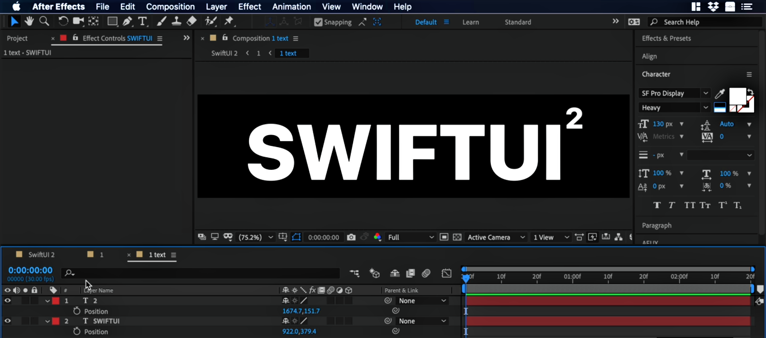
Task: Open Parent dropdown for layer 2
Action: point(422,301)
